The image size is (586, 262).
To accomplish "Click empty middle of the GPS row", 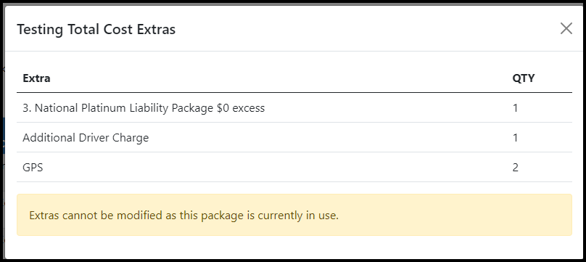I will [x=276, y=168].
